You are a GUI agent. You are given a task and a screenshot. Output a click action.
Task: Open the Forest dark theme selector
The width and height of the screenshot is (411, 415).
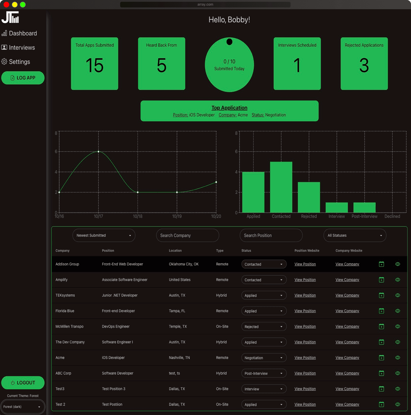click(23, 407)
